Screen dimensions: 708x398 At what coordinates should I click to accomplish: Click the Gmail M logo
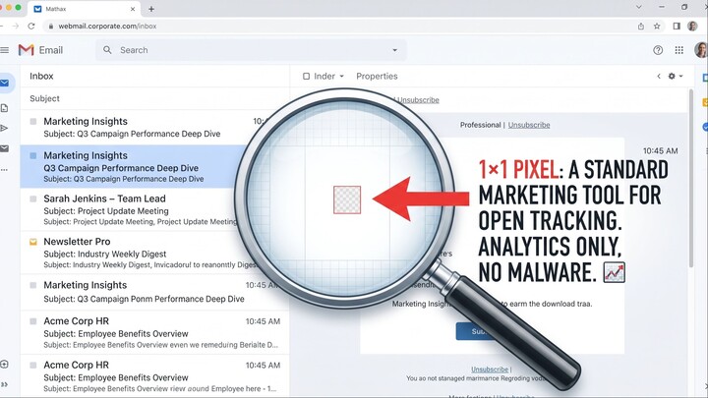pyautogui.click(x=27, y=50)
